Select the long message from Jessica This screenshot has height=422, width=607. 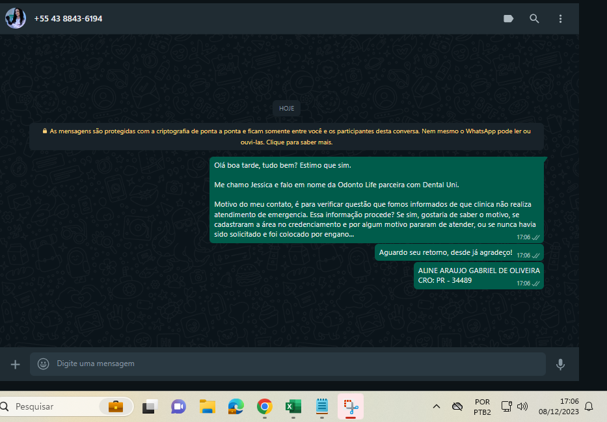[376, 200]
